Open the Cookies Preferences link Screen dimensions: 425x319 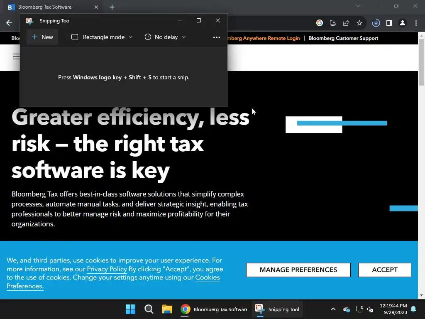point(113,282)
